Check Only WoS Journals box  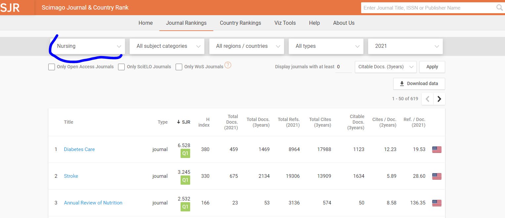click(x=179, y=67)
